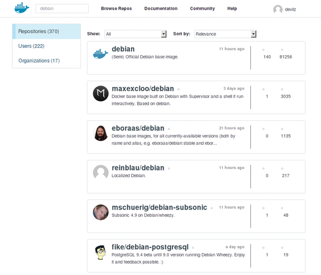The image size is (321, 275).
Task: Click the Docker whale logo in header
Action: point(22,8)
